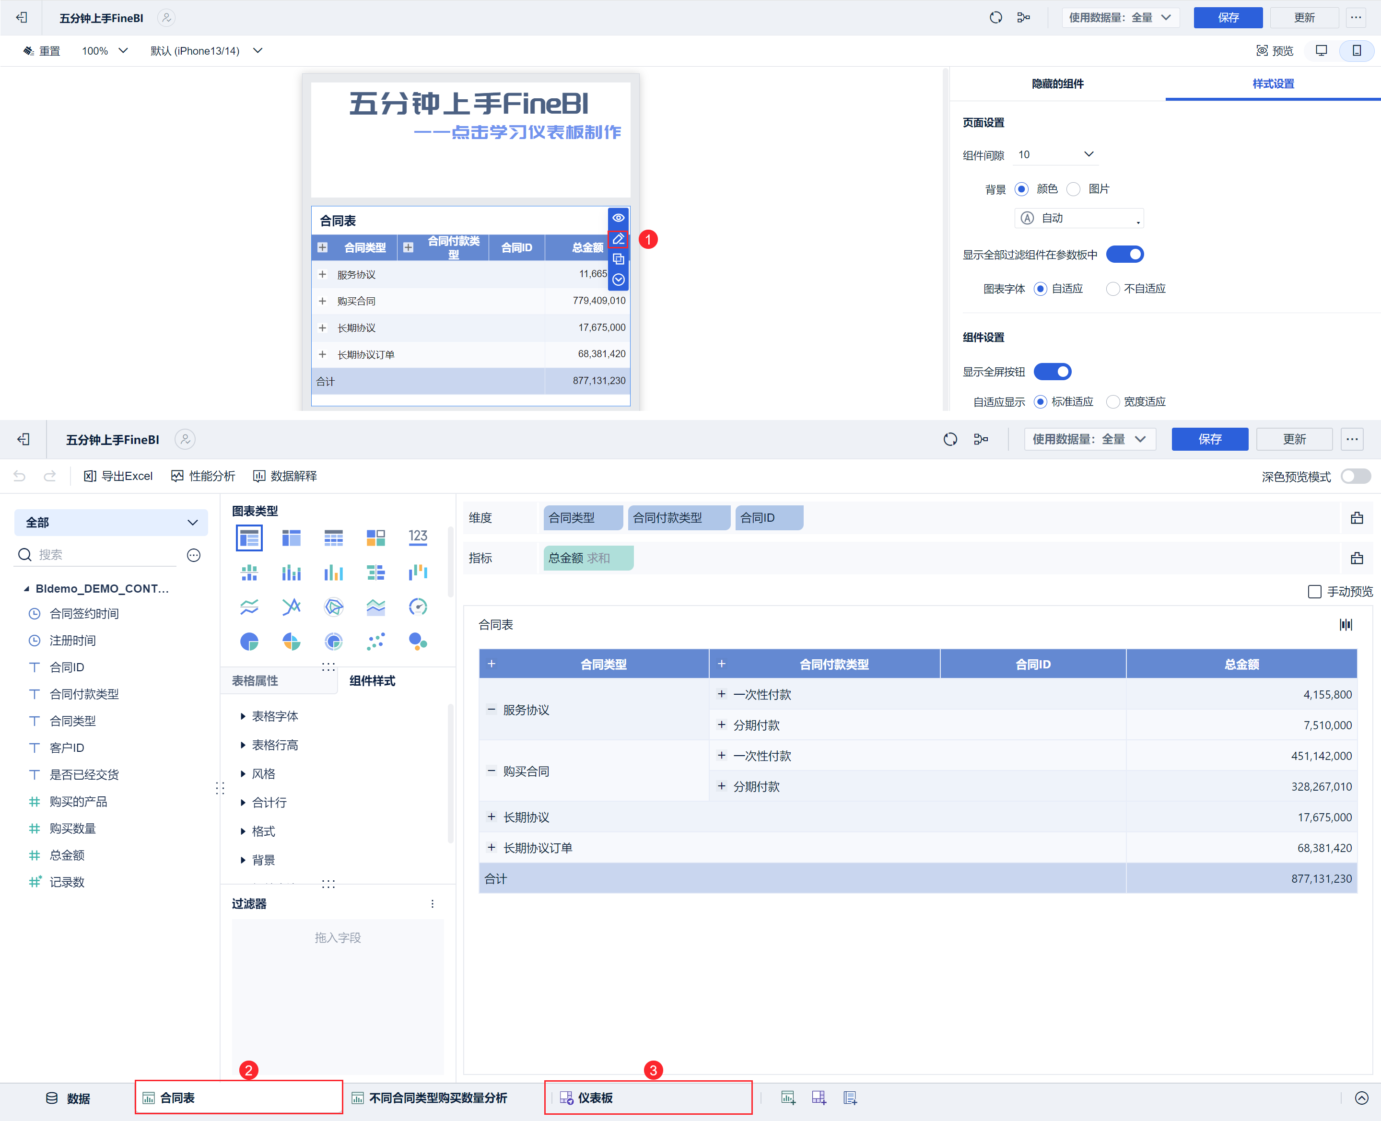Switch to 隐藏的组件 tab
This screenshot has height=1121, width=1381.
(1057, 84)
